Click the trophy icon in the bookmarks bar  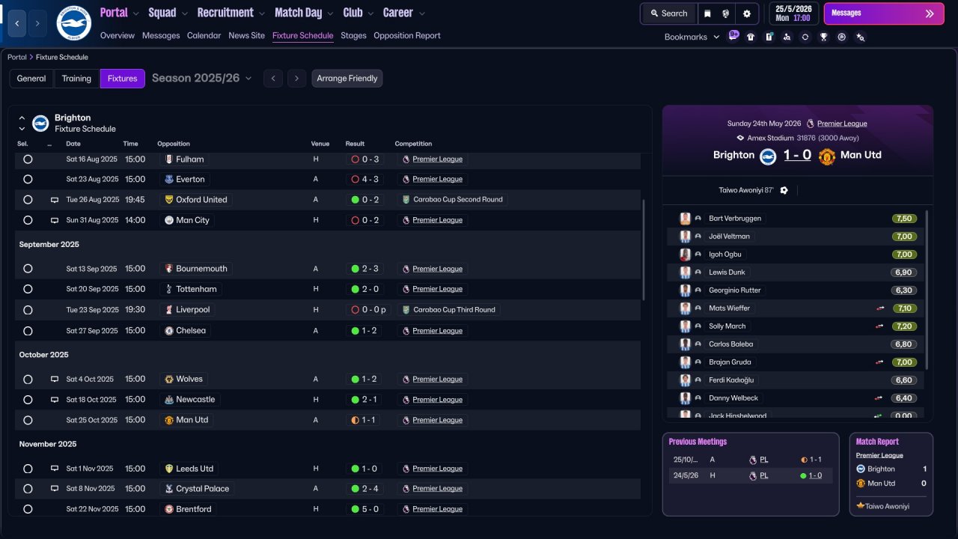(823, 37)
